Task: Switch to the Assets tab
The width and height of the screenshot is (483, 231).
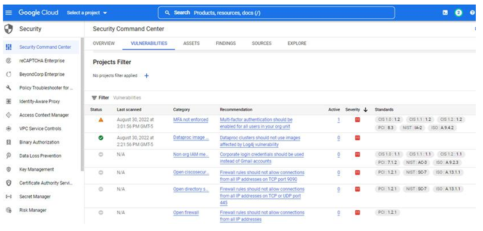Action: 191,43
